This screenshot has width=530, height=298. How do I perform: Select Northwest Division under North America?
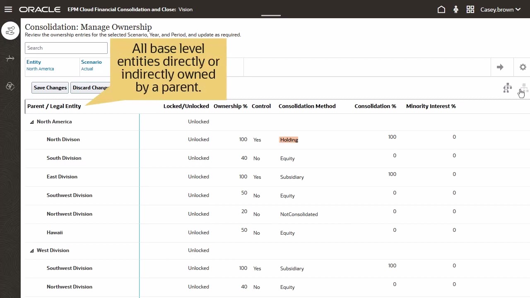pyautogui.click(x=70, y=214)
